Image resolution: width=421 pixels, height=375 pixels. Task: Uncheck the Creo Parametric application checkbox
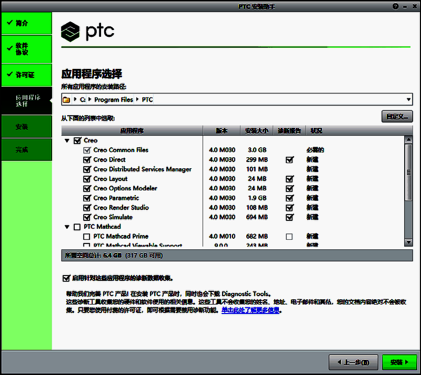(87, 198)
